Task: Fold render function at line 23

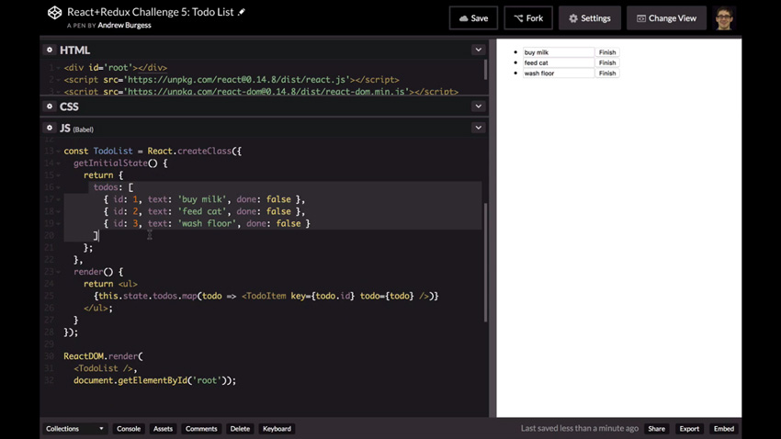Action: tap(58, 272)
